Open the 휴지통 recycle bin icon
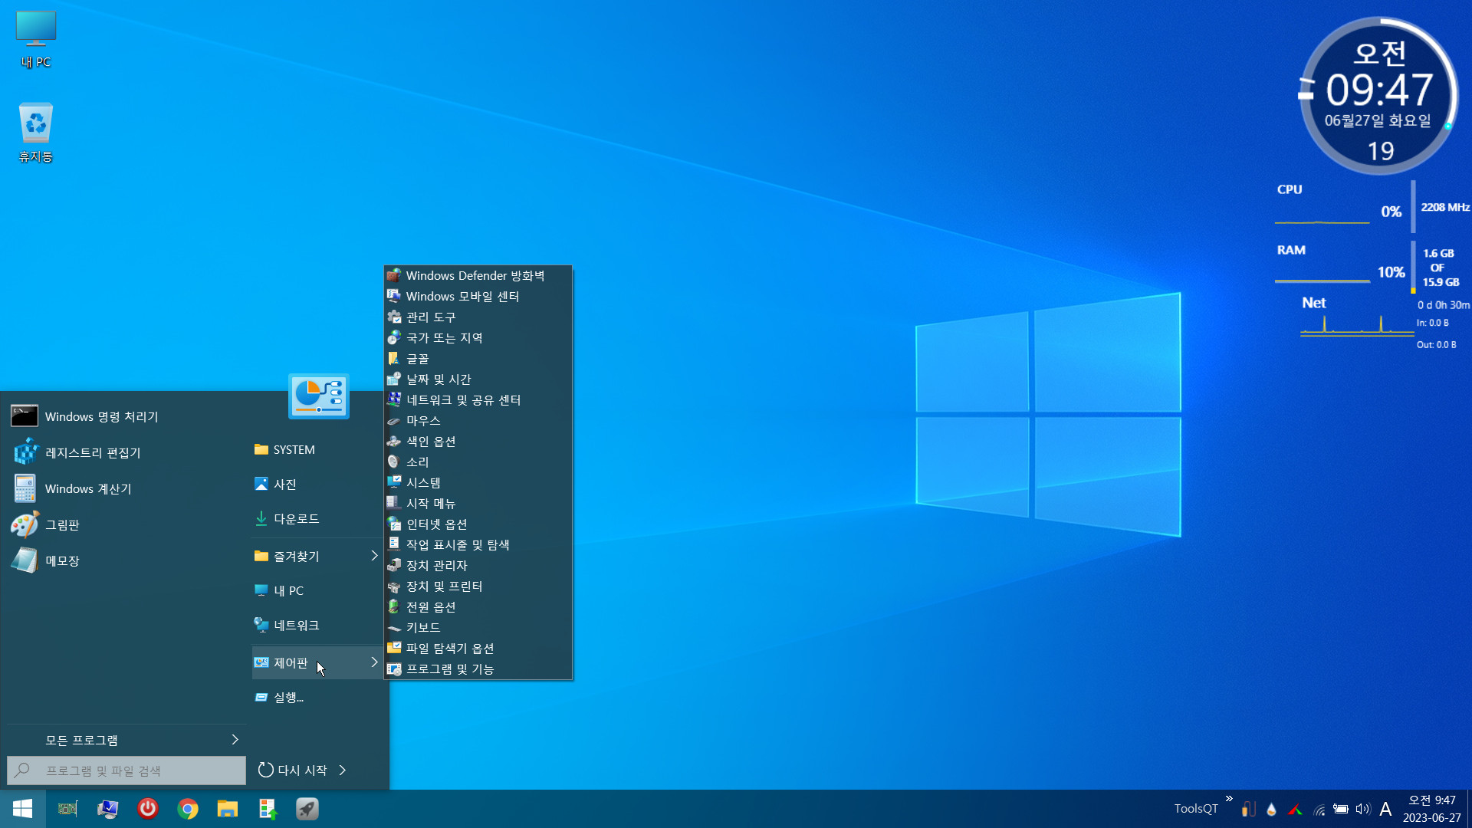This screenshot has height=828, width=1472. (36, 133)
